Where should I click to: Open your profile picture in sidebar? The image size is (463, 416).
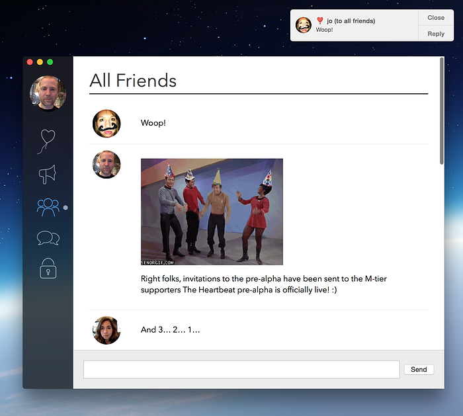coord(48,93)
